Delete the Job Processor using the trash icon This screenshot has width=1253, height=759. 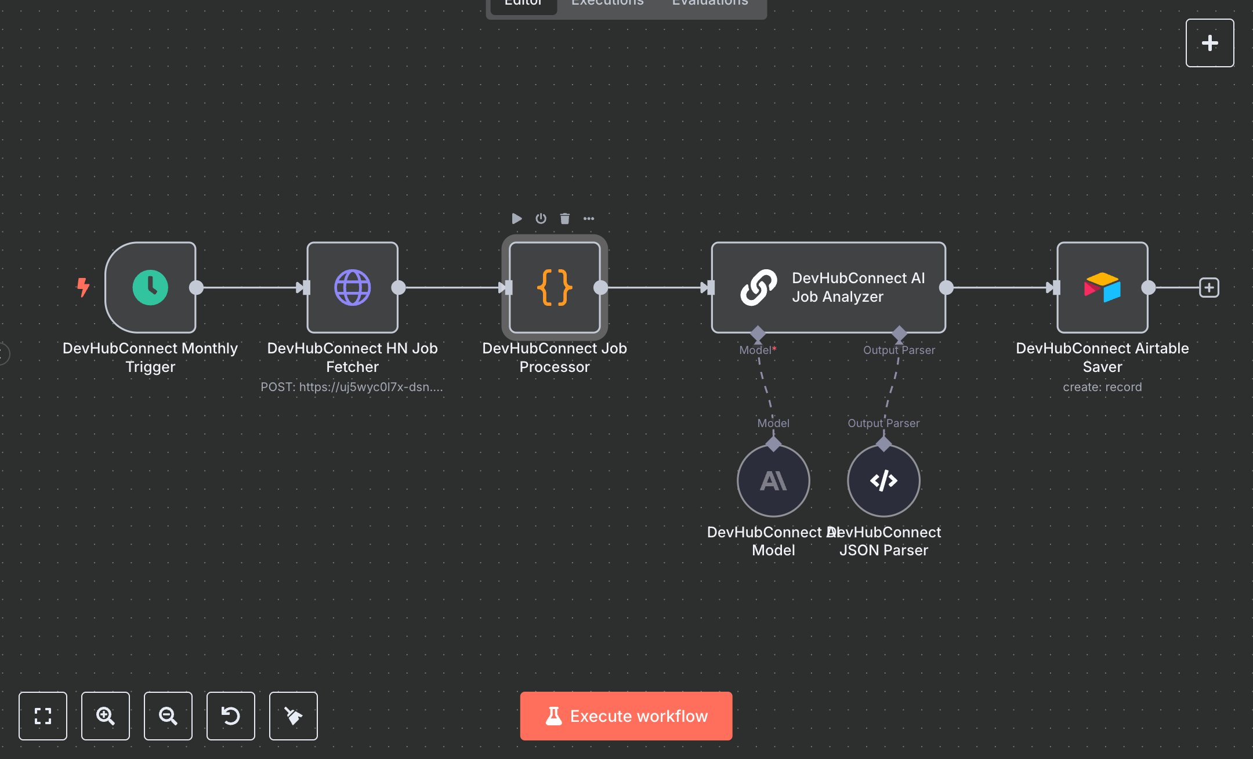click(x=564, y=219)
